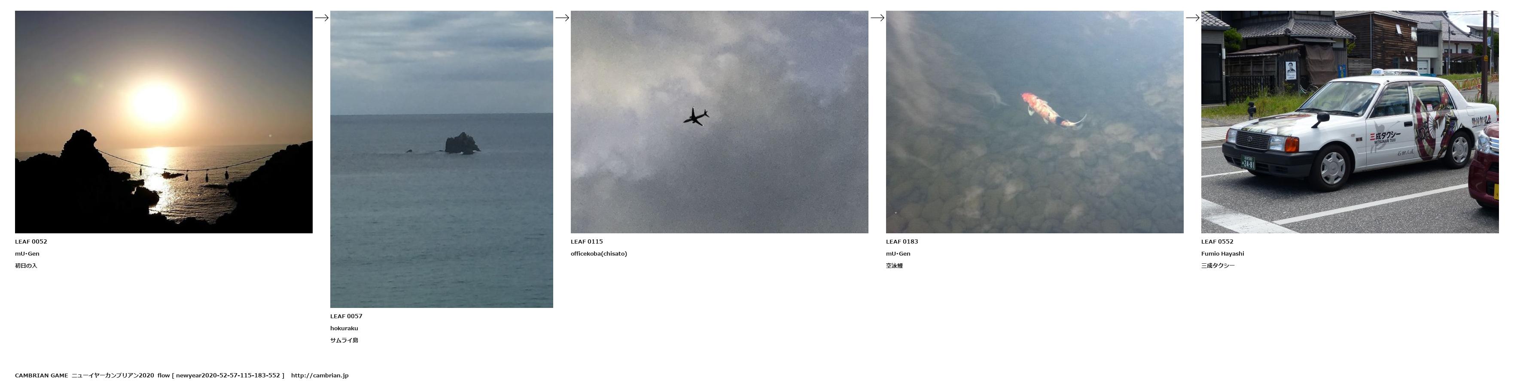Image resolution: width=1514 pixels, height=386 pixels.
Task: Select author name hokuraku
Action: pos(344,329)
